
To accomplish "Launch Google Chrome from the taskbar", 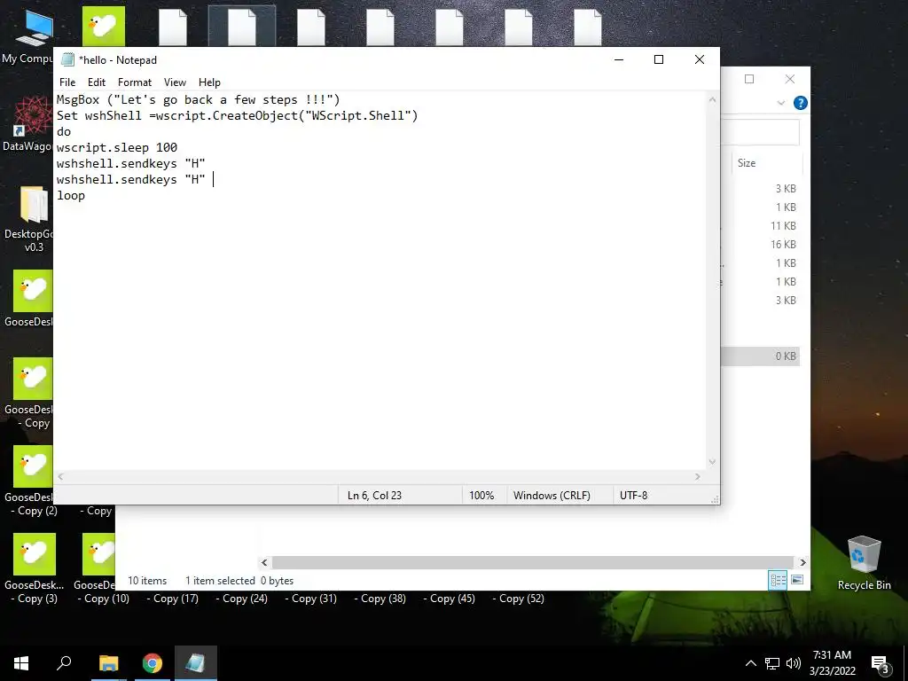I will pyautogui.click(x=153, y=663).
